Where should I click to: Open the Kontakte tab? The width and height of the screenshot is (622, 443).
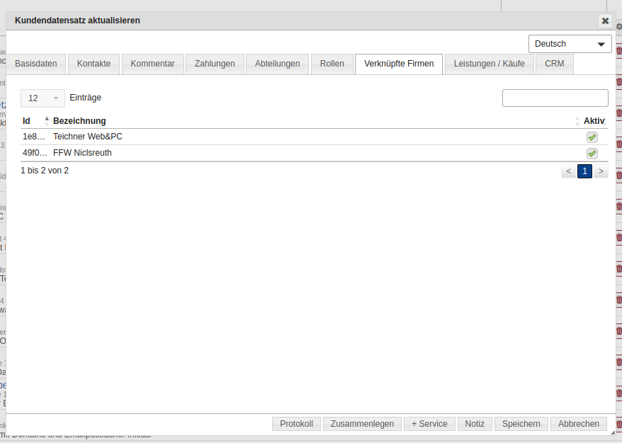pos(94,64)
